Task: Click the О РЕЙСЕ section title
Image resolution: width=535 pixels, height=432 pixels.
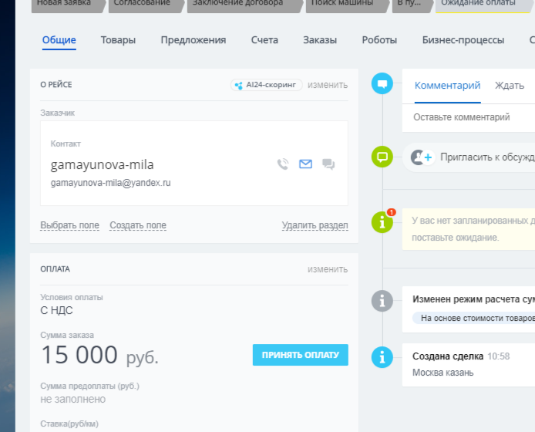Action: [56, 85]
